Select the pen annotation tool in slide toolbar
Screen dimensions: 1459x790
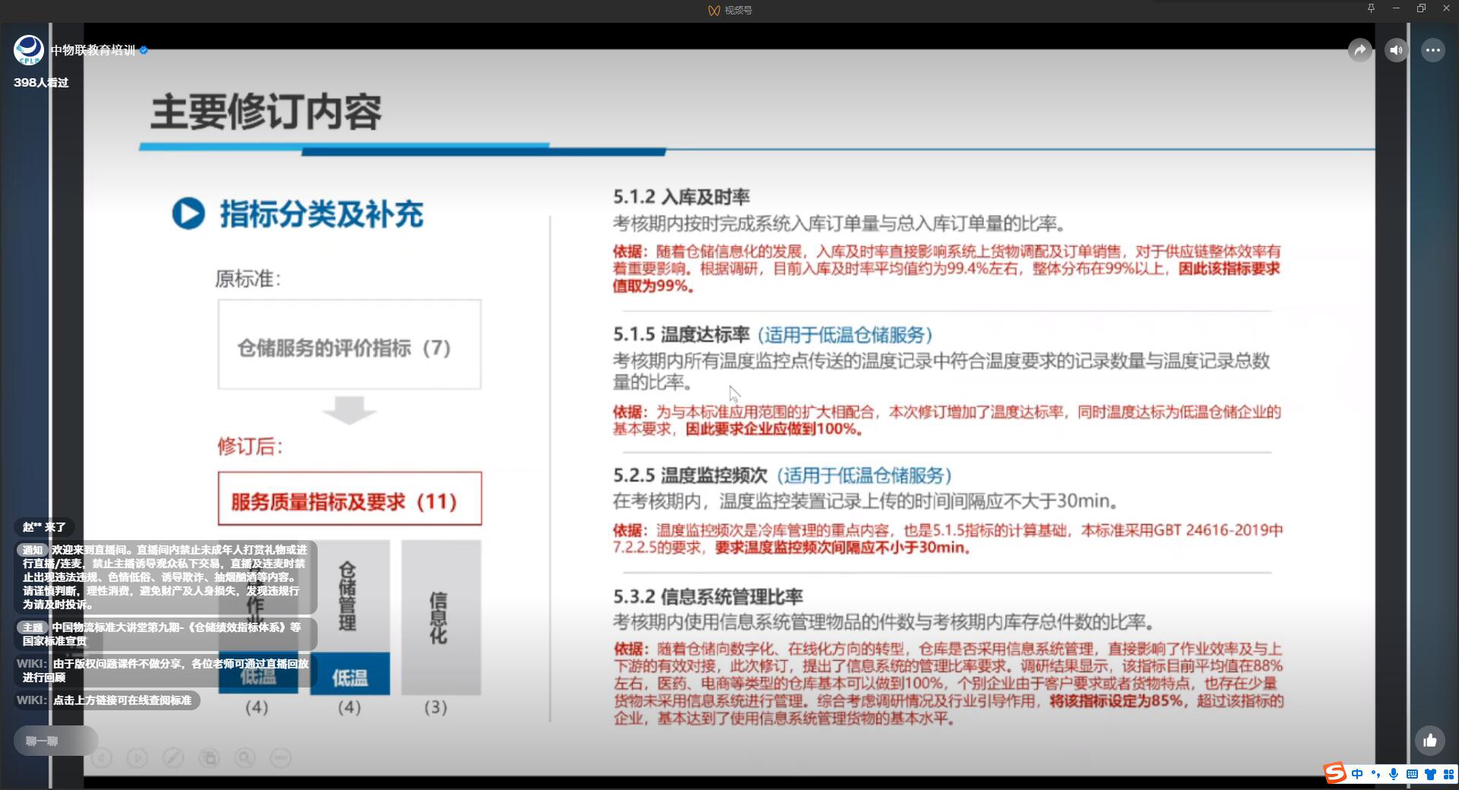click(x=173, y=758)
